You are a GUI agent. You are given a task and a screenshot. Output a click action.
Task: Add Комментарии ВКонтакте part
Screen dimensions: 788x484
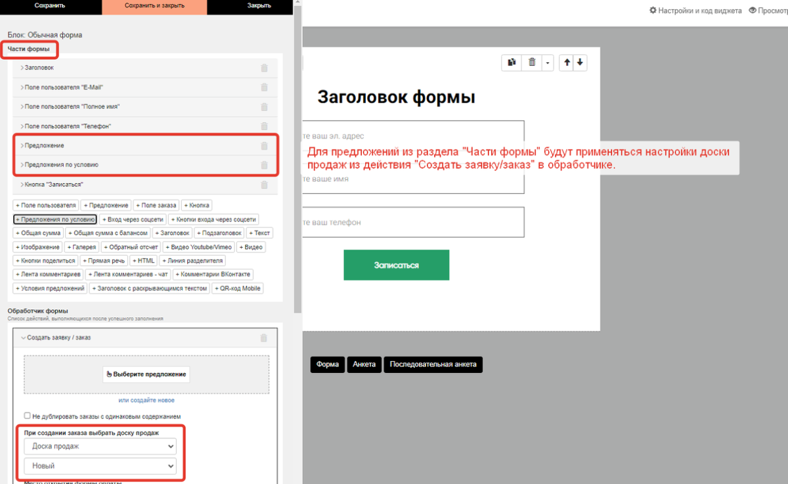pos(213,275)
